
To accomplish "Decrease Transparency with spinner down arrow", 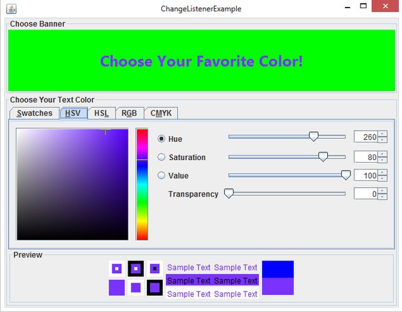I will [x=383, y=196].
